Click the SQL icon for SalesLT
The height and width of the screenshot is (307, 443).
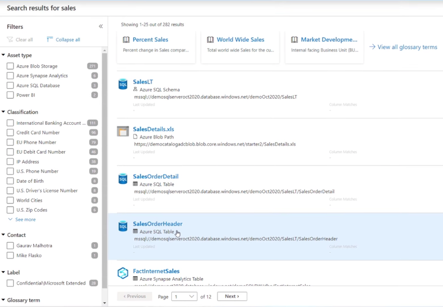tap(123, 84)
